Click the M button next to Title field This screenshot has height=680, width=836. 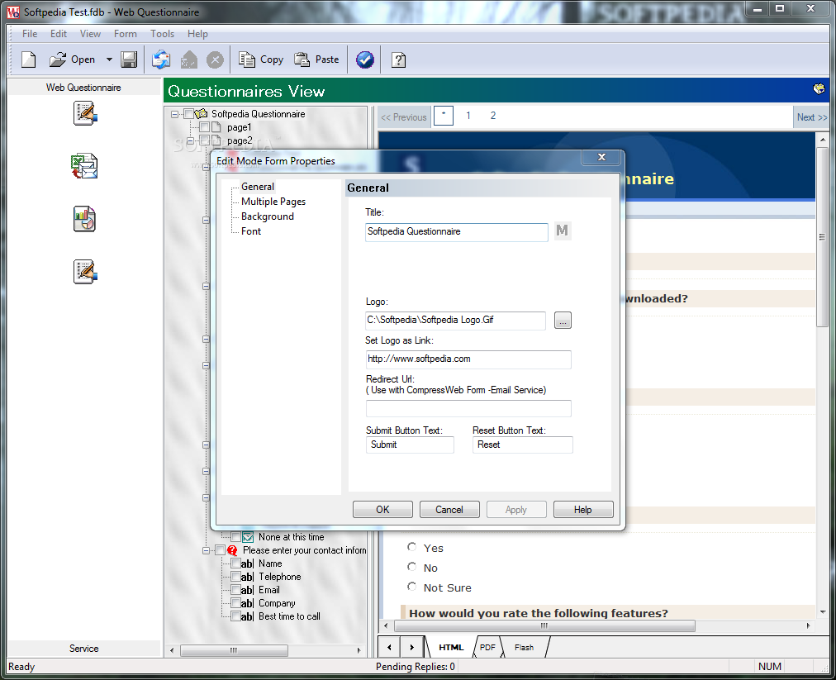(562, 231)
